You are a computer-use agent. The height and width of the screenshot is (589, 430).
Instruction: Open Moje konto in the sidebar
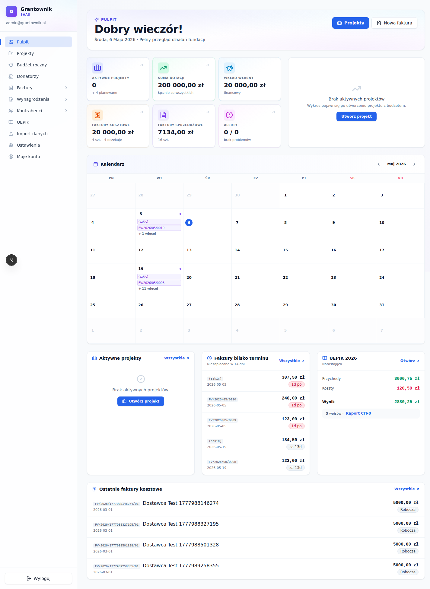click(38, 157)
